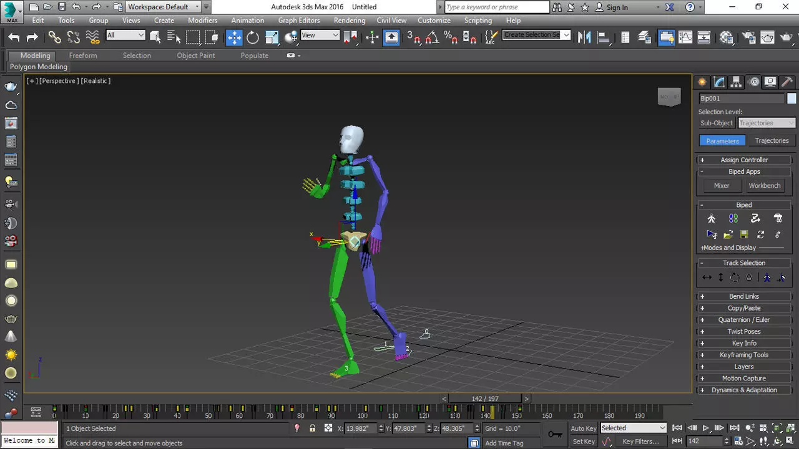Open the Motion command panel tab
This screenshot has height=449, width=799.
[x=754, y=82]
